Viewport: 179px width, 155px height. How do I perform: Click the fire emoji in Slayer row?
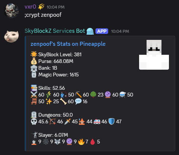(81, 142)
